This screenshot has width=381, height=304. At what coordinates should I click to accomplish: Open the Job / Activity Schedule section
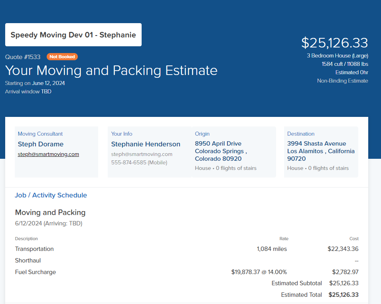(51, 195)
